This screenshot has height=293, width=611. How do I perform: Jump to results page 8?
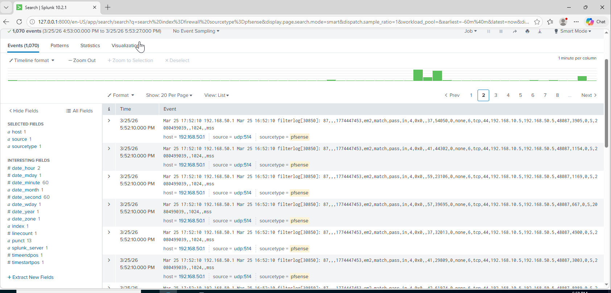557,95
